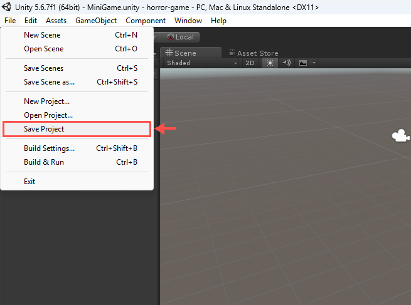Open the Edit menu

coord(31,21)
